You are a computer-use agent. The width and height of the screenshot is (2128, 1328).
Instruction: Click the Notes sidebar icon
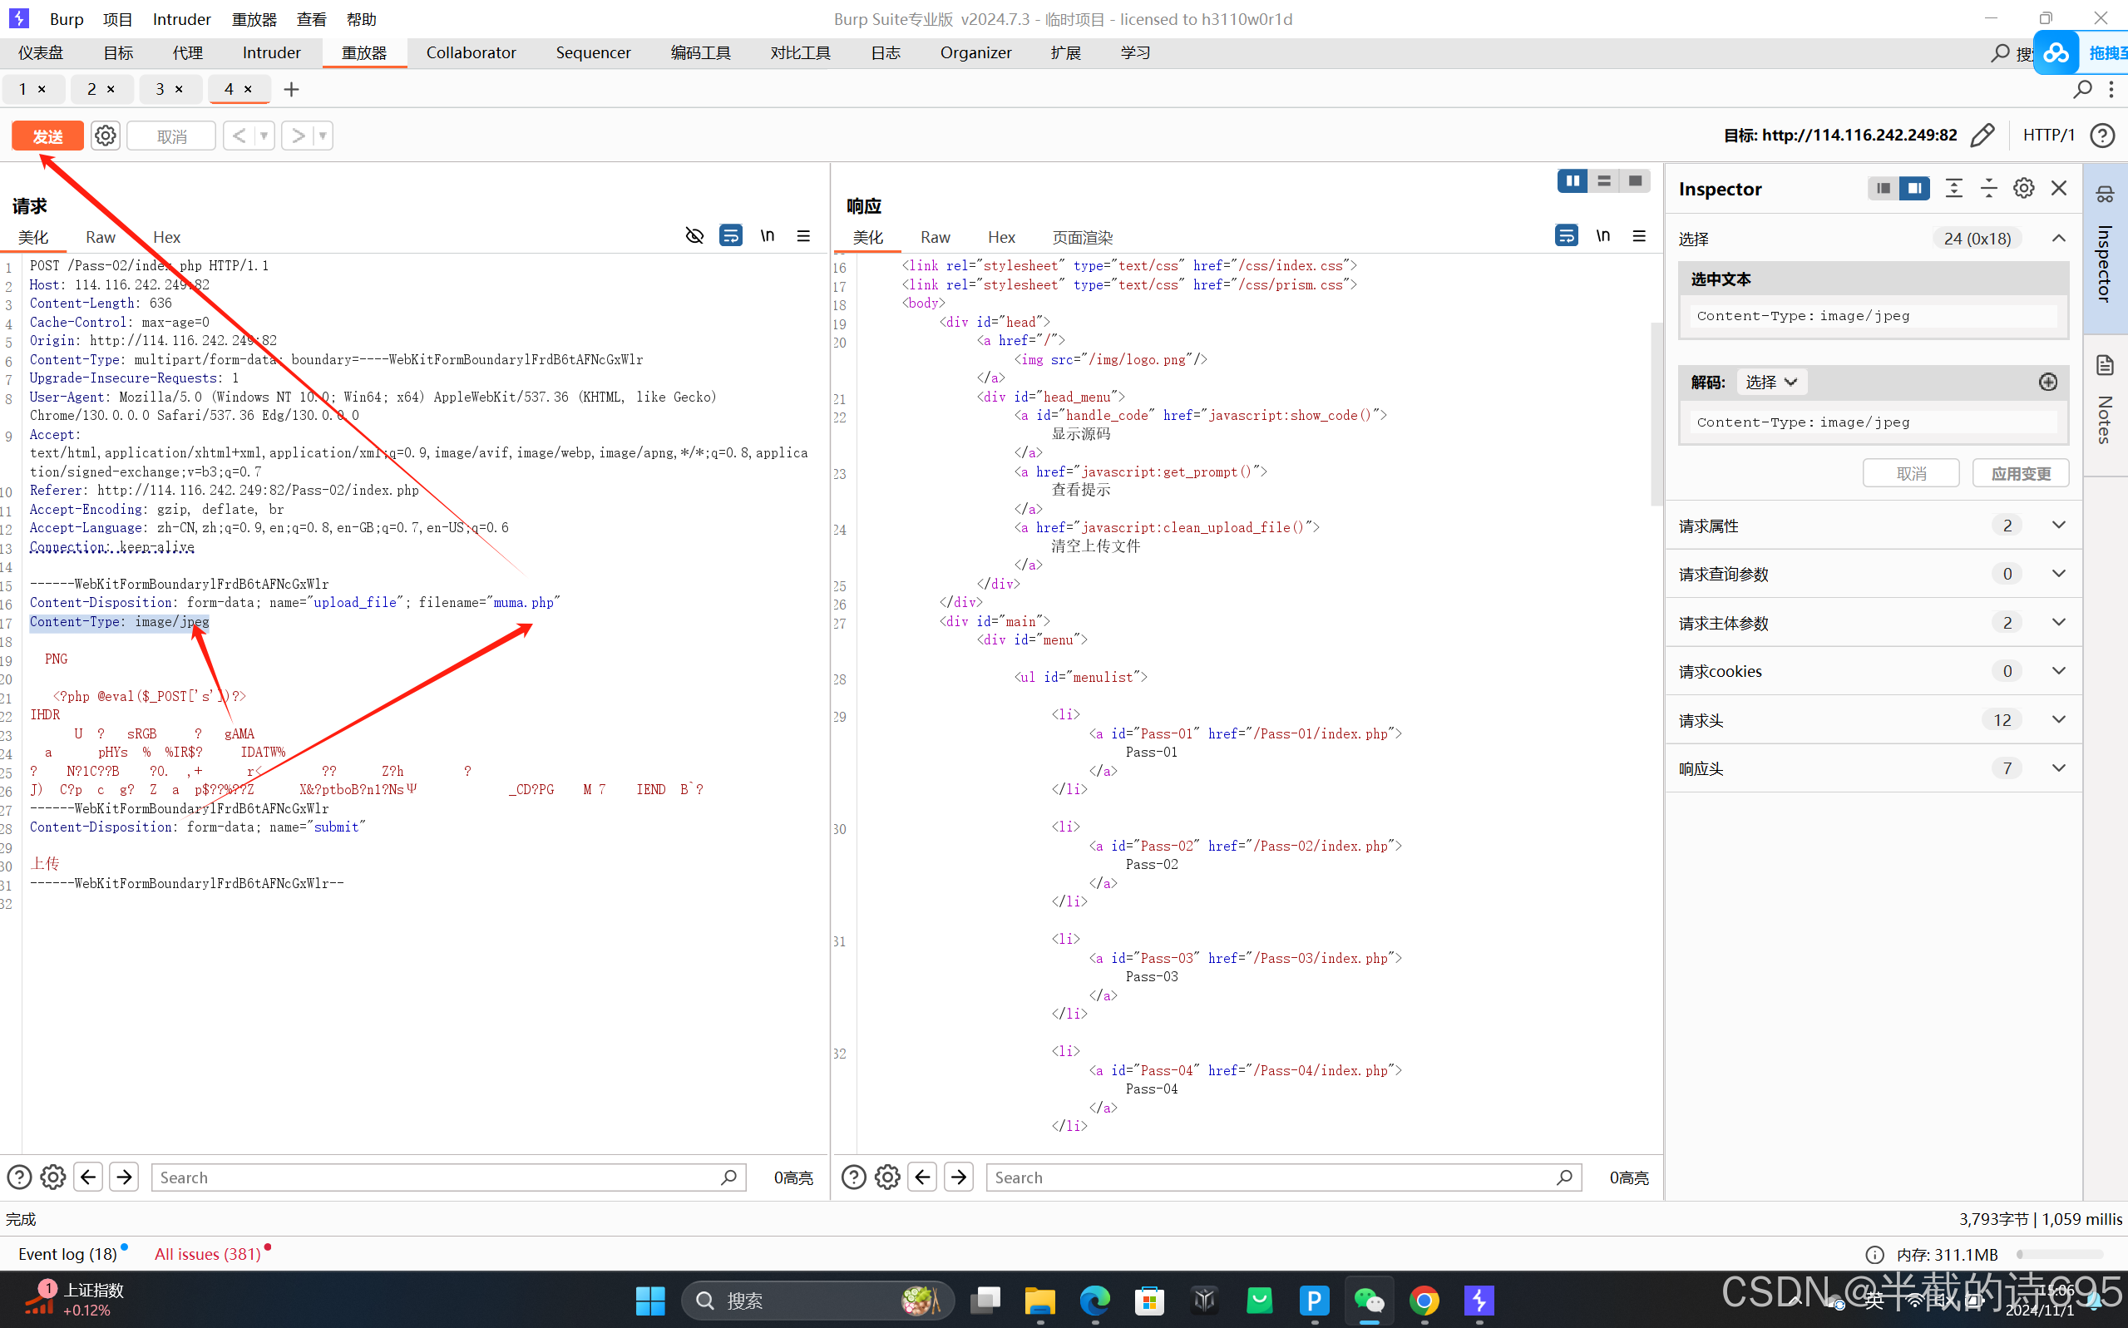pyautogui.click(x=2106, y=365)
